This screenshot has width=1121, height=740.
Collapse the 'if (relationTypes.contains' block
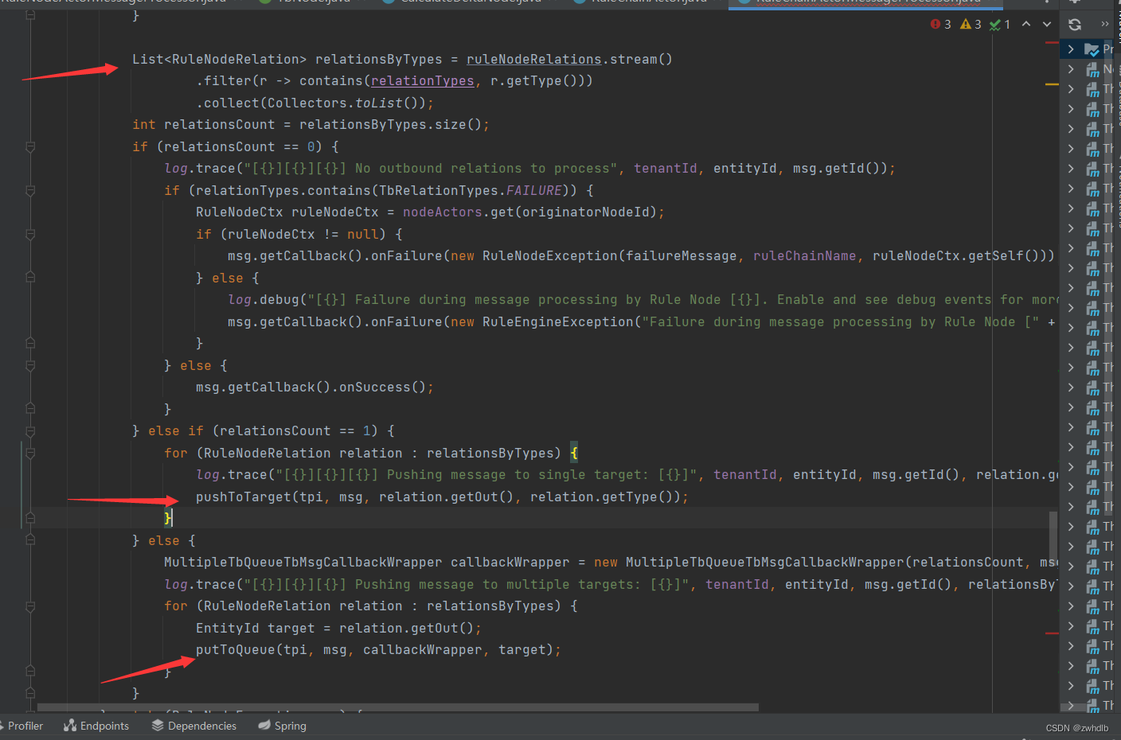30,191
